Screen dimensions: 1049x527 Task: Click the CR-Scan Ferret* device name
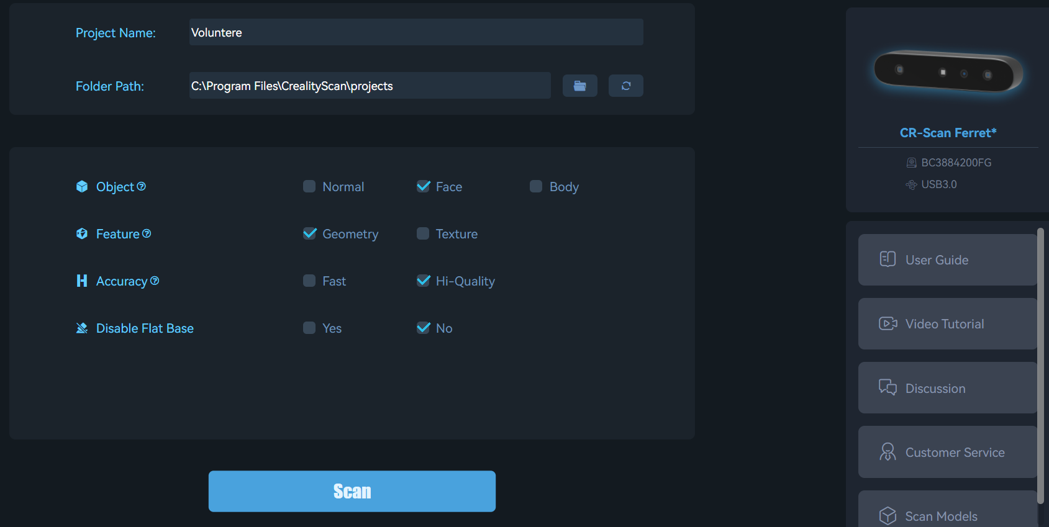click(948, 133)
